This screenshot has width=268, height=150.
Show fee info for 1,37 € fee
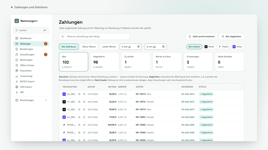pyautogui.click(x=126, y=94)
